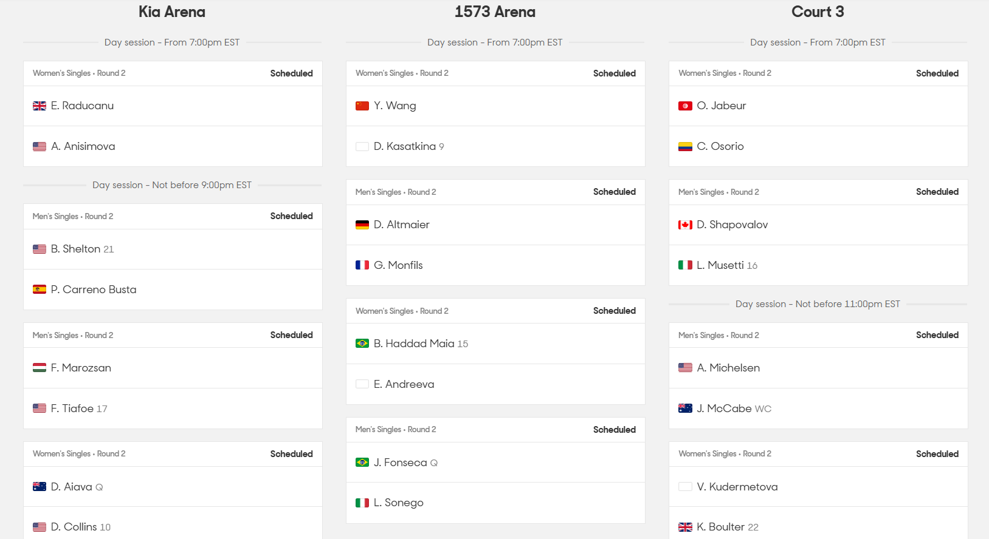
Task: Select B. Haddad Maia player row
Action: coord(495,344)
